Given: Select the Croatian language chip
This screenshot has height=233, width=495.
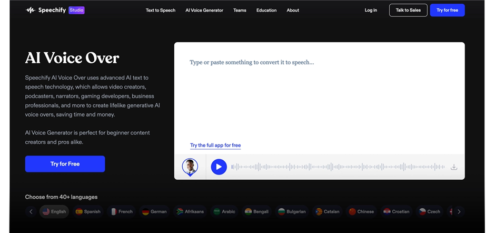Looking at the screenshot, I should (x=396, y=211).
